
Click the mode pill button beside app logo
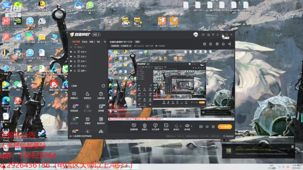tap(96, 35)
